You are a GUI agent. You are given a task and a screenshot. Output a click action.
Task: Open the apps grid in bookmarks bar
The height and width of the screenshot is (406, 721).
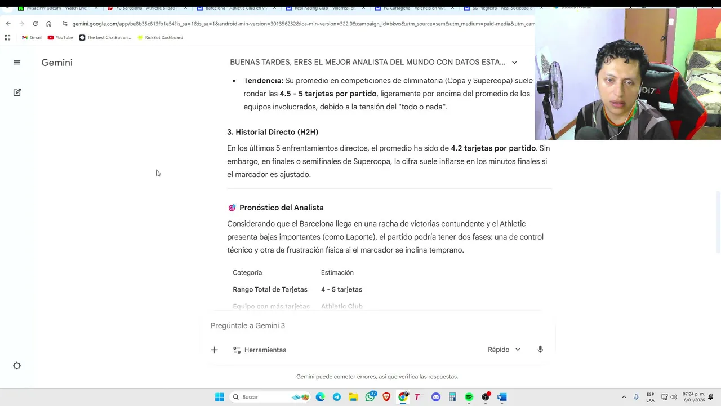pos(7,37)
